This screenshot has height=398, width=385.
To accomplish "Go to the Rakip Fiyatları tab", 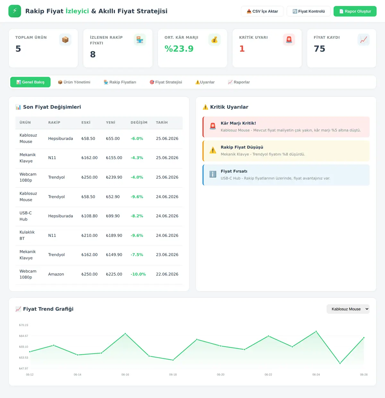I will [120, 82].
